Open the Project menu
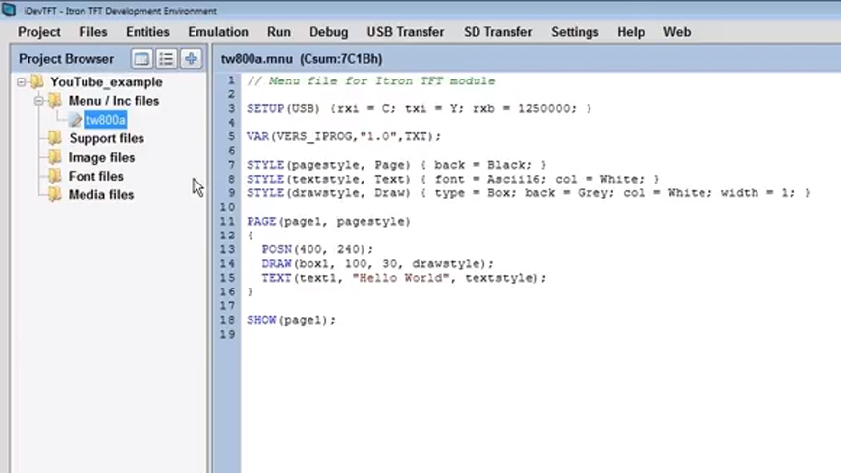The image size is (841, 473). click(39, 32)
